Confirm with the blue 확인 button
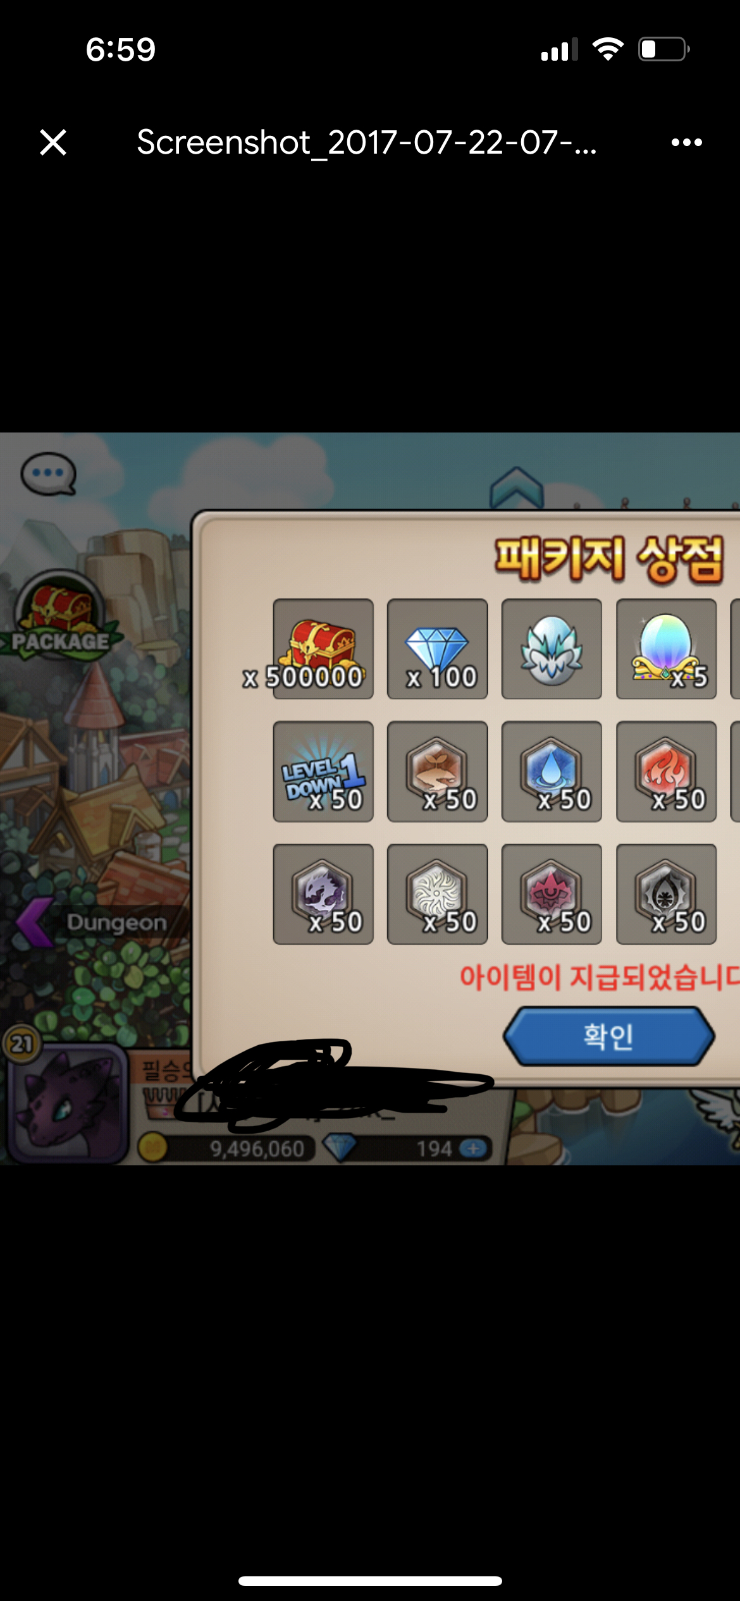The image size is (740, 1601). click(x=608, y=1036)
